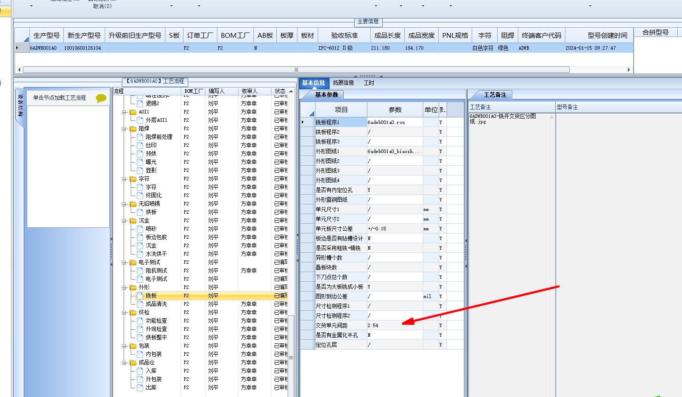Click the document icon next to 阻抗测试
This screenshot has height=397, width=682.
pos(140,270)
